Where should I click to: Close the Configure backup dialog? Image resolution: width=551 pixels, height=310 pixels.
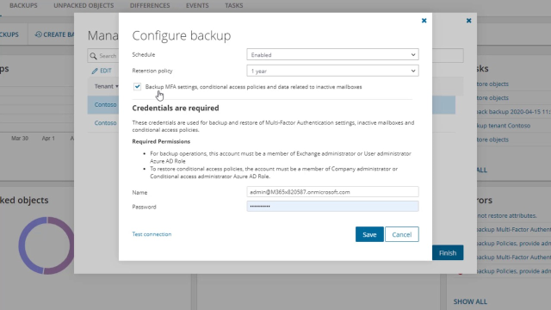pyautogui.click(x=424, y=21)
